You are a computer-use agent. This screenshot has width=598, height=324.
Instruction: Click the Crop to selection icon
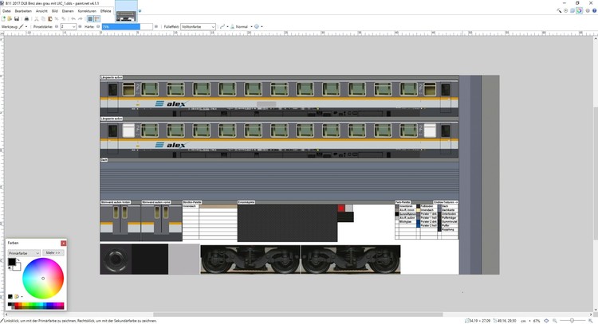57,18
